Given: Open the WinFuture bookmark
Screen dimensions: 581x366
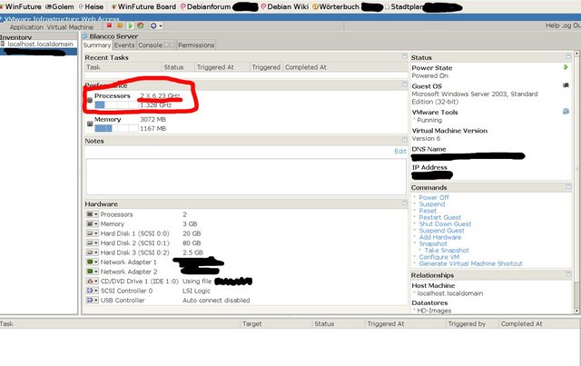Looking at the screenshot, I should (21, 6).
